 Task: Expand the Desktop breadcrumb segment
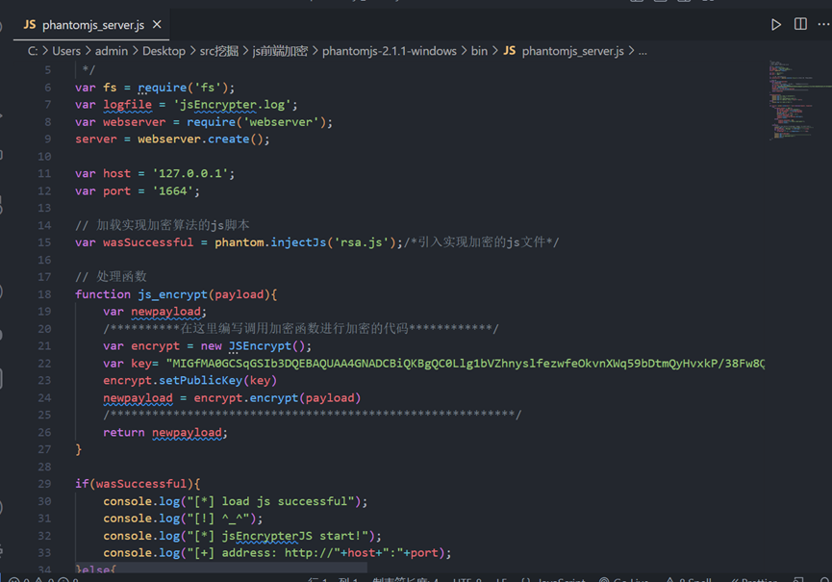coord(164,51)
